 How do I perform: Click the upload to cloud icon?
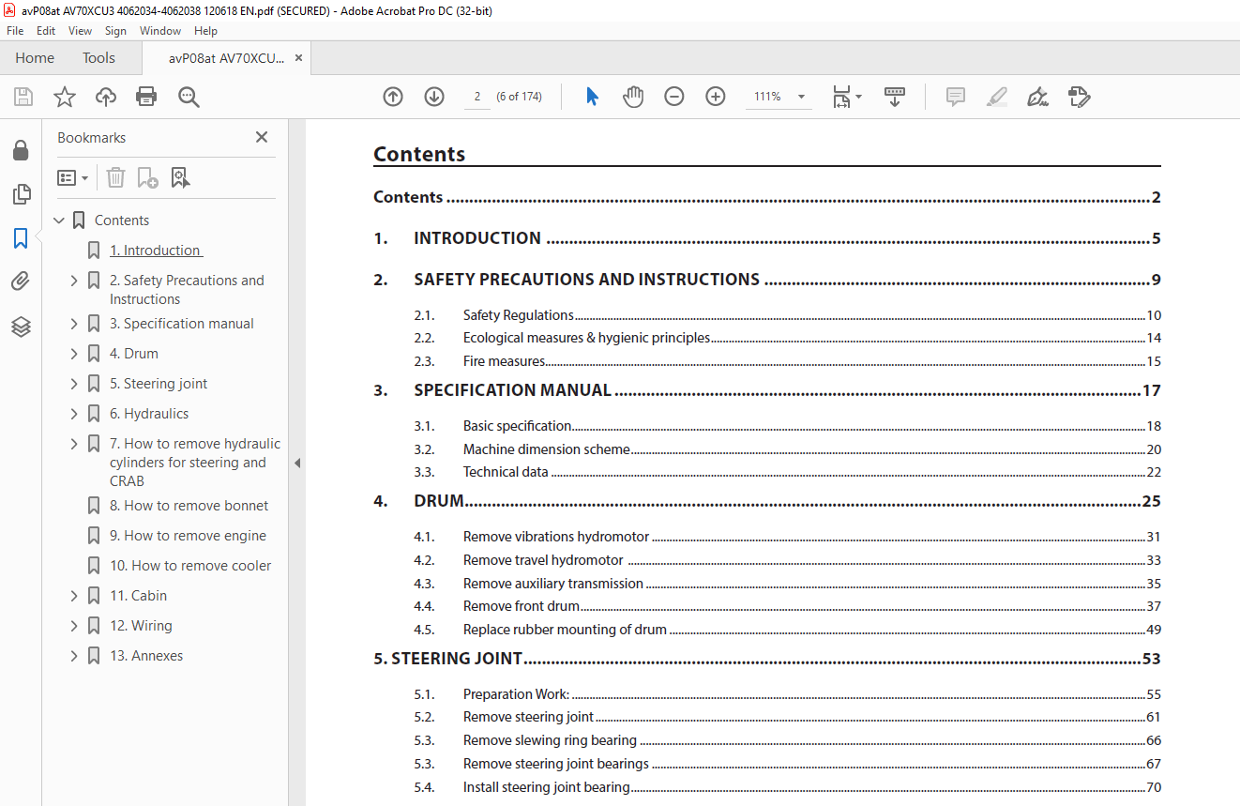[106, 97]
